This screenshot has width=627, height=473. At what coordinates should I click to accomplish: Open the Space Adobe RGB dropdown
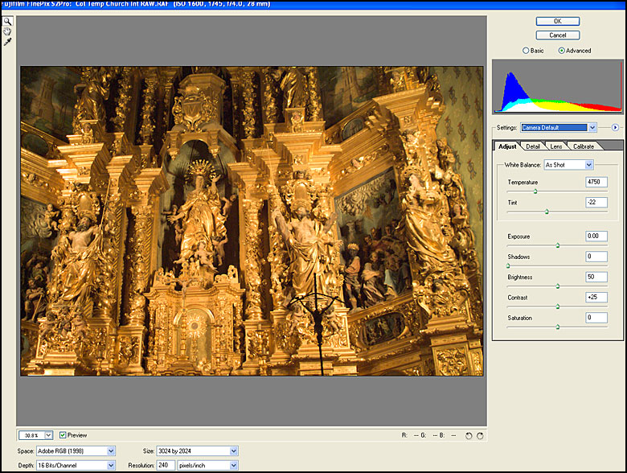click(76, 451)
